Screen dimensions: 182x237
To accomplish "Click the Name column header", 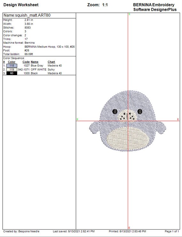I will click(34, 62).
